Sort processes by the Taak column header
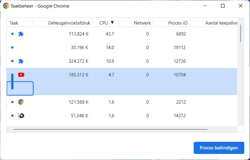Viewport: 250px width, 160px height. [14, 23]
